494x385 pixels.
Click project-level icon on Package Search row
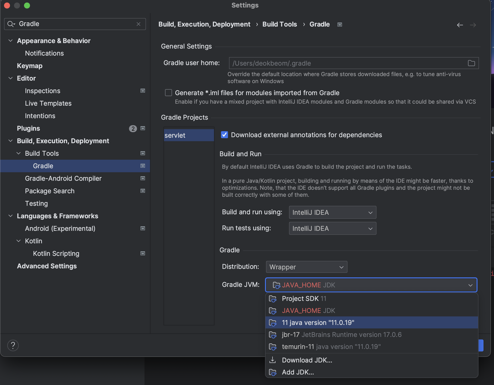tap(143, 191)
